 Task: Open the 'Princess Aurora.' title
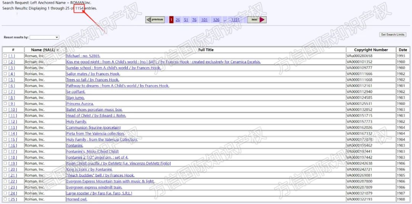pos(80,104)
